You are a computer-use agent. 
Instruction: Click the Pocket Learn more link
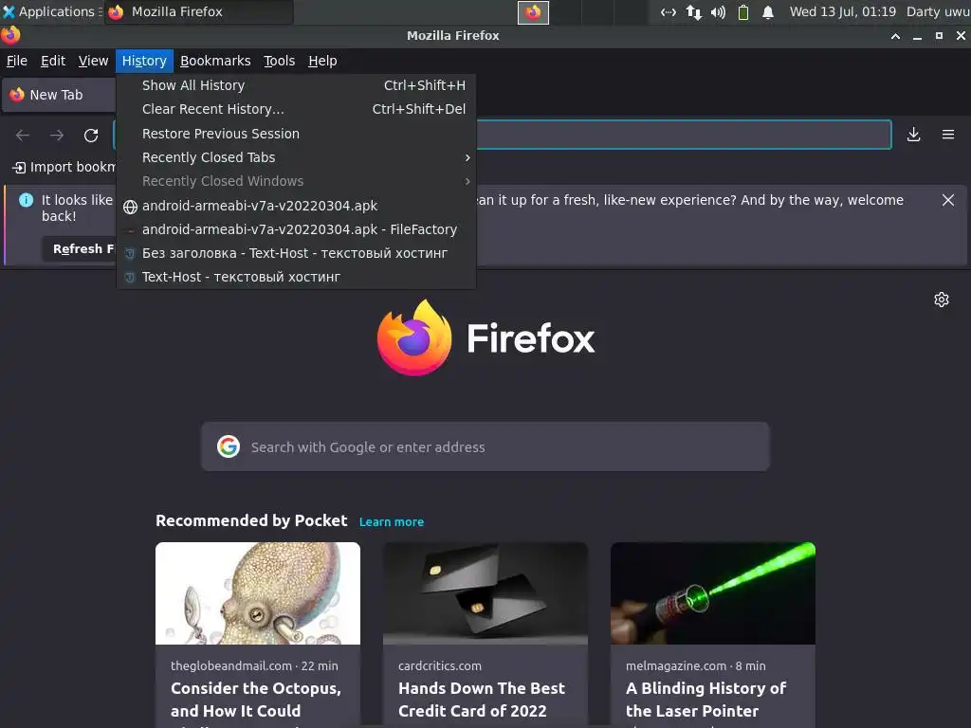point(392,522)
